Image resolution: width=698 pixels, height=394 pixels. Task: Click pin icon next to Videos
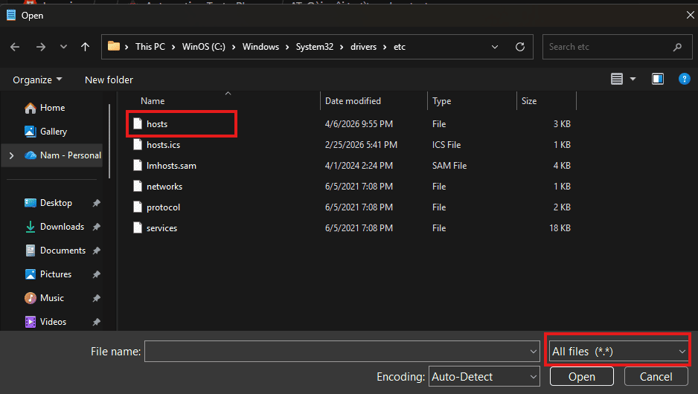coord(96,322)
